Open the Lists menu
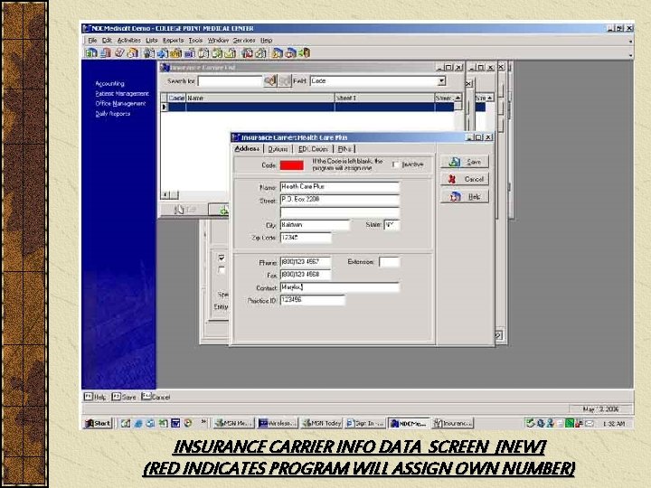Viewport: 651px width, 488px height. click(x=152, y=41)
